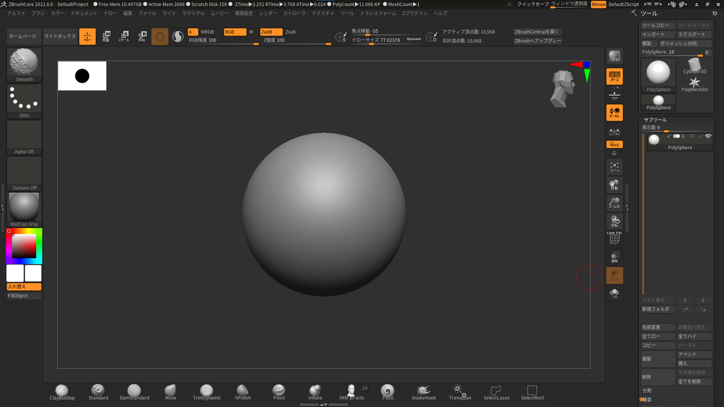The width and height of the screenshot is (724, 407).
Task: Select the Inflate brush
Action: coord(315,392)
